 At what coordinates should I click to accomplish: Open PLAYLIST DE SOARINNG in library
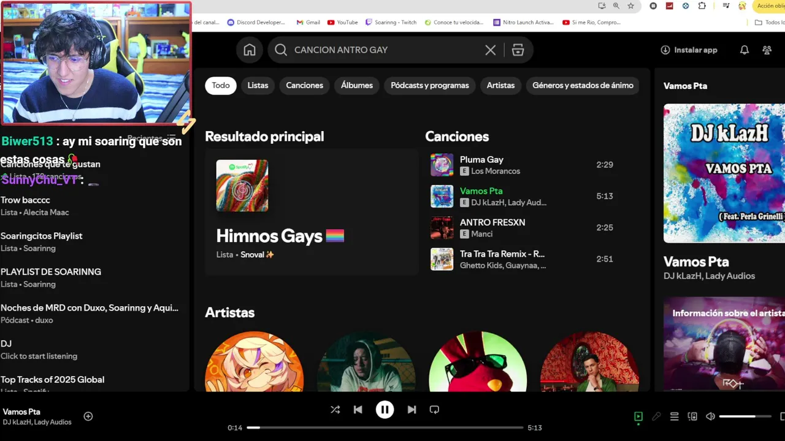92,277
